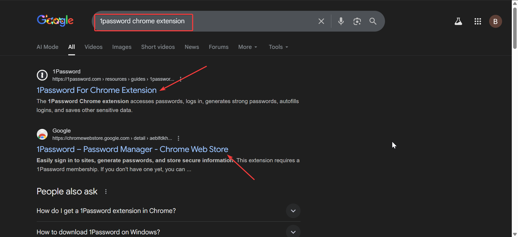Expand "How to download 1Password on Windows" question
The height and width of the screenshot is (237, 518).
click(293, 232)
